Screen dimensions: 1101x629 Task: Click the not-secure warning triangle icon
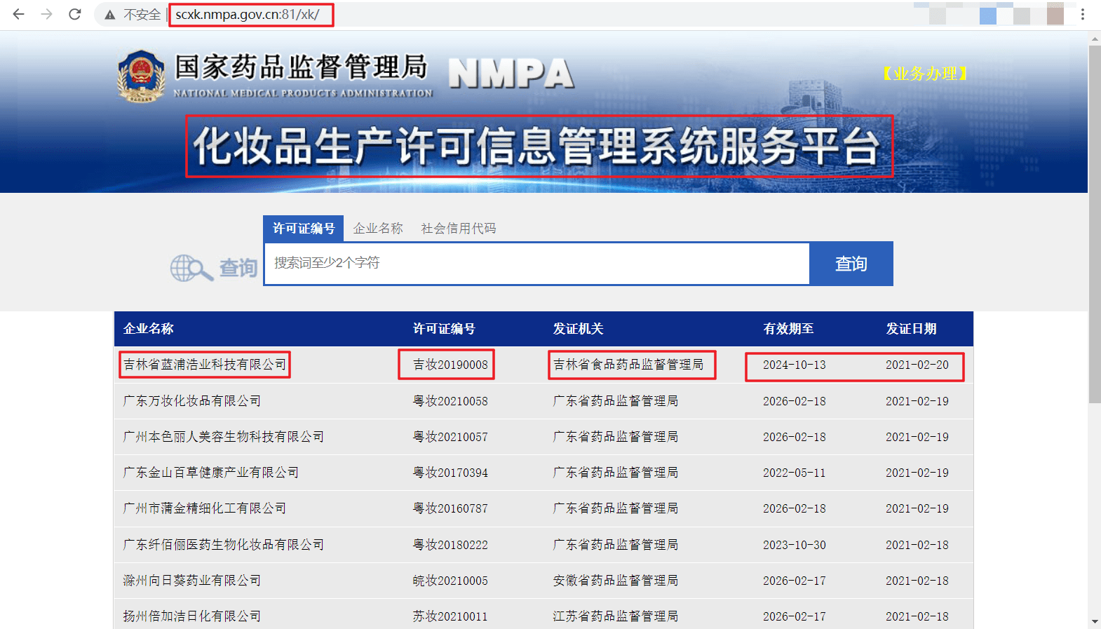(x=110, y=15)
